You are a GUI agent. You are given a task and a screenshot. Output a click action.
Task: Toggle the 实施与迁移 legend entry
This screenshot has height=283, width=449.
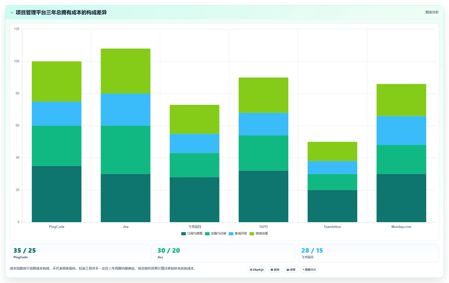[216, 233]
